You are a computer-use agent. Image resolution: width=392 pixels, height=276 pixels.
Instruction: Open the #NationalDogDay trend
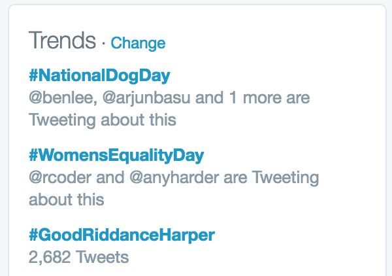click(x=99, y=75)
